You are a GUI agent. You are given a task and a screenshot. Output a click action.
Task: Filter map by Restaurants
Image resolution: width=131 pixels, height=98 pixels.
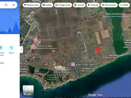tap(31, 5)
